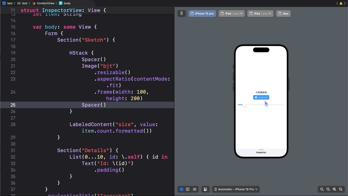Screen dimensions: 348x196
Task: Click the Inspector title in the bottom sheet
Action: tap(261, 152)
